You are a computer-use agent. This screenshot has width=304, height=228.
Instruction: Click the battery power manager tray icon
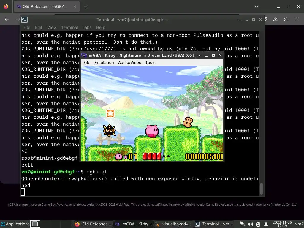(x=258, y=224)
